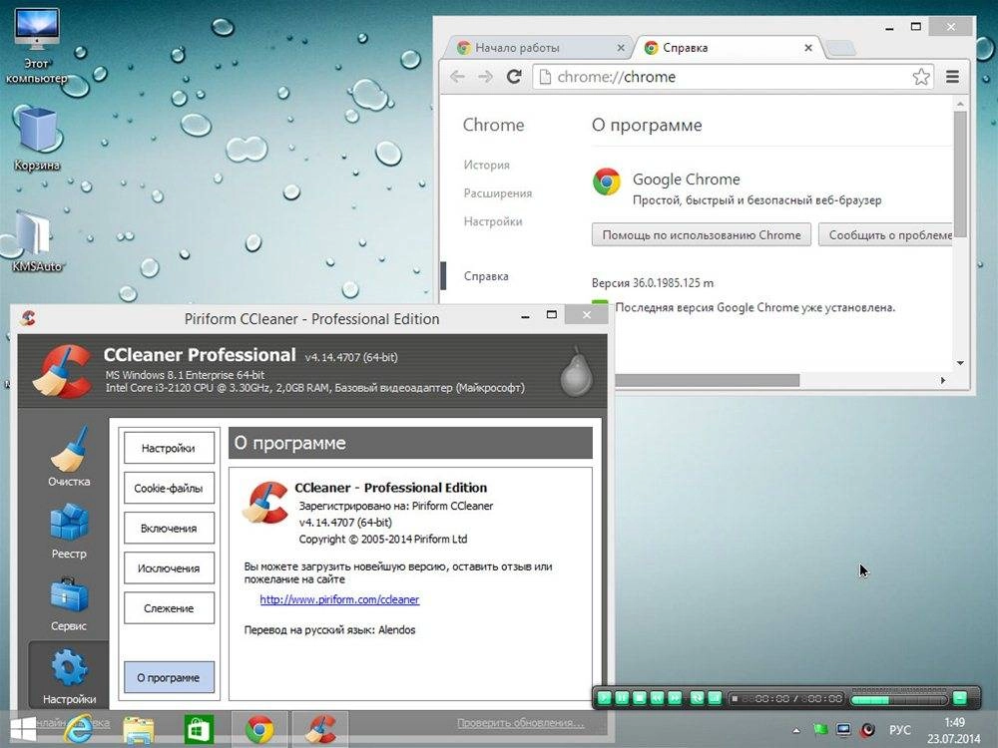Open the Исключения subtab in CCleaner
The height and width of the screenshot is (748, 998).
169,568
